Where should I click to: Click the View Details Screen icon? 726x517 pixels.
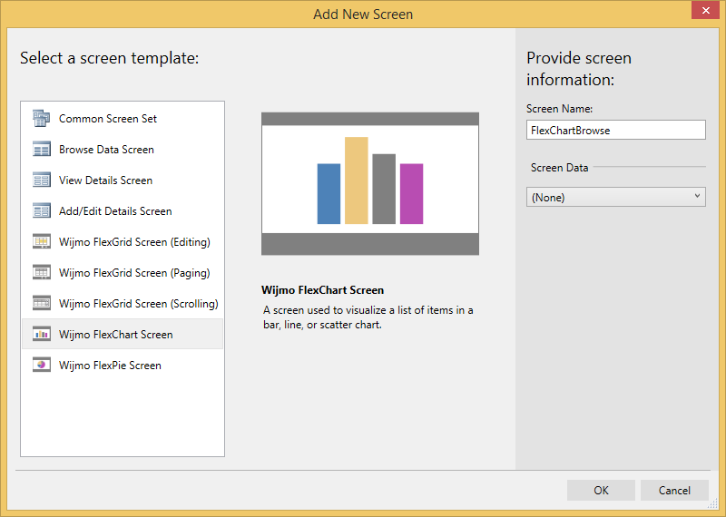pos(41,180)
